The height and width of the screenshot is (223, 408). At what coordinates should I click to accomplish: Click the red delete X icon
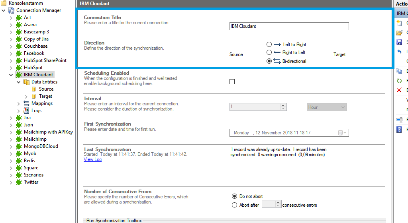399,90
